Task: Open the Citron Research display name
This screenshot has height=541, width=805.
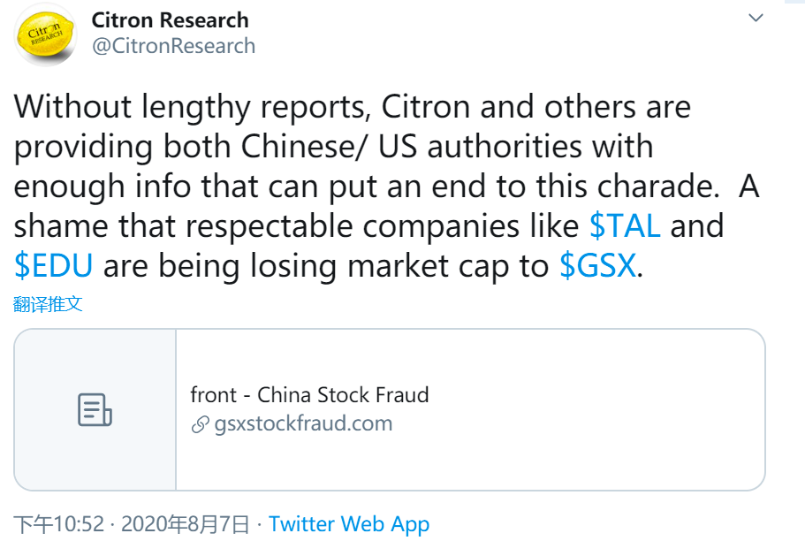Action: [x=171, y=20]
